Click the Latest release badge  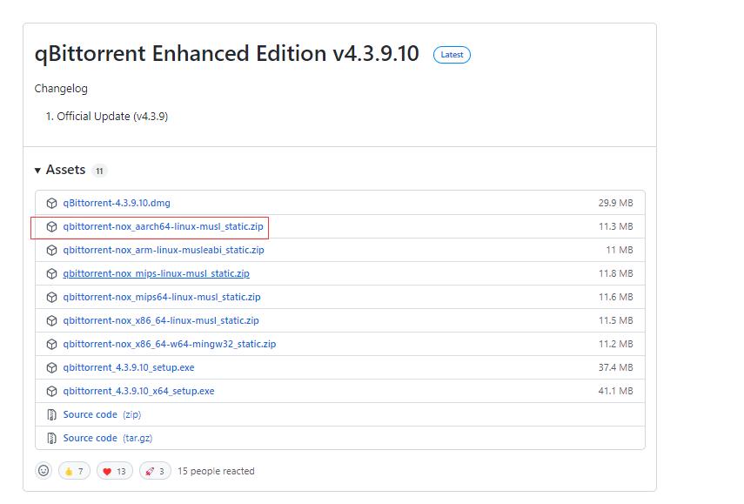452,55
